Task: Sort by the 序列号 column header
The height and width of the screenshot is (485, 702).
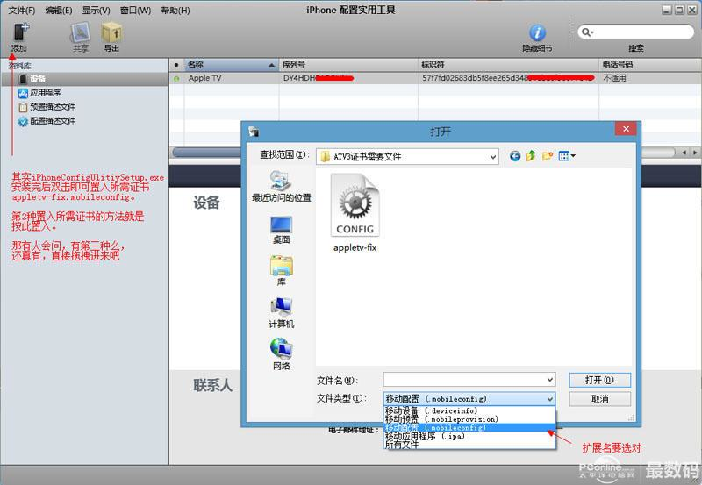Action: (348, 65)
